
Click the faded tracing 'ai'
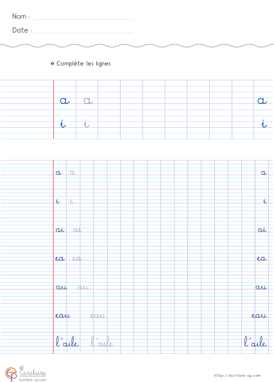pos(77,229)
